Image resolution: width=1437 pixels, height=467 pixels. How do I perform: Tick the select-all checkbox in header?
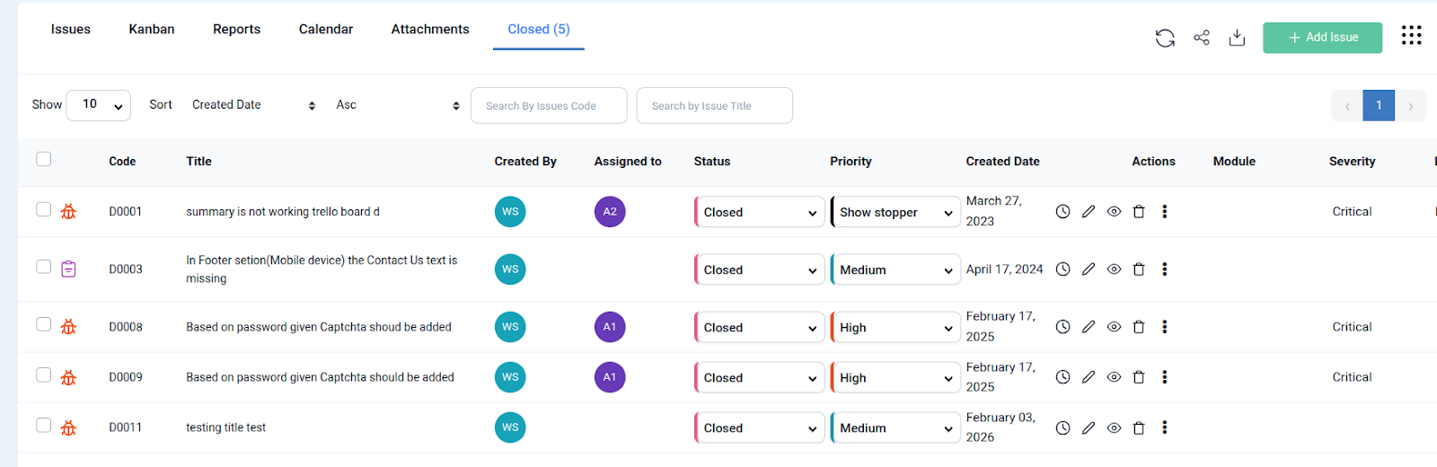[x=44, y=159]
